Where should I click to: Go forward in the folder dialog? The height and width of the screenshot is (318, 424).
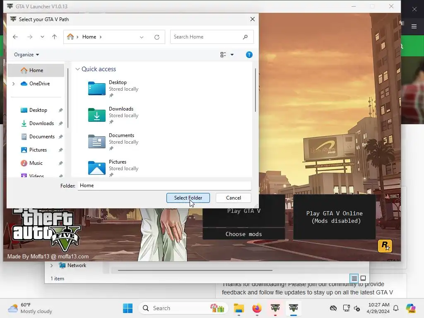pos(30,37)
